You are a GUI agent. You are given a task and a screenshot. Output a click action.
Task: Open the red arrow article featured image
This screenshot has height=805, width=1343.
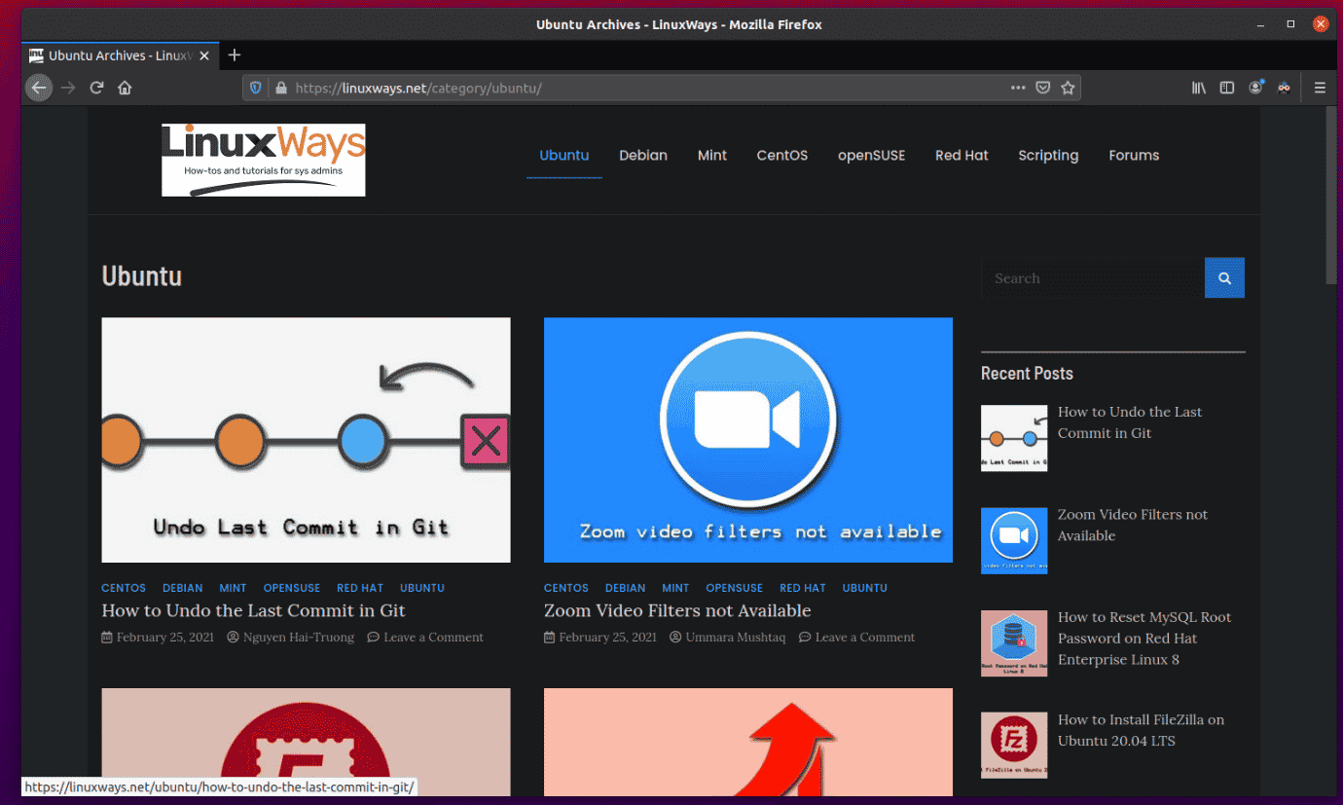coord(748,742)
